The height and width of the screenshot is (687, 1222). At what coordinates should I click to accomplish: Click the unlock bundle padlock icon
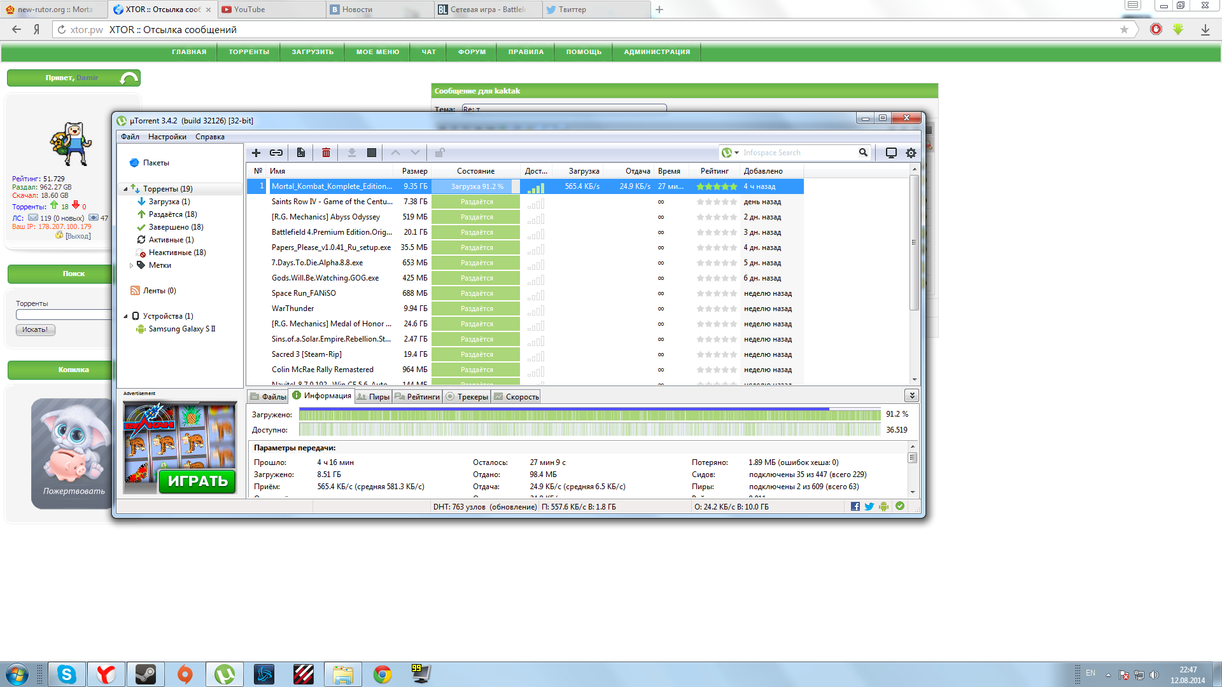point(440,153)
